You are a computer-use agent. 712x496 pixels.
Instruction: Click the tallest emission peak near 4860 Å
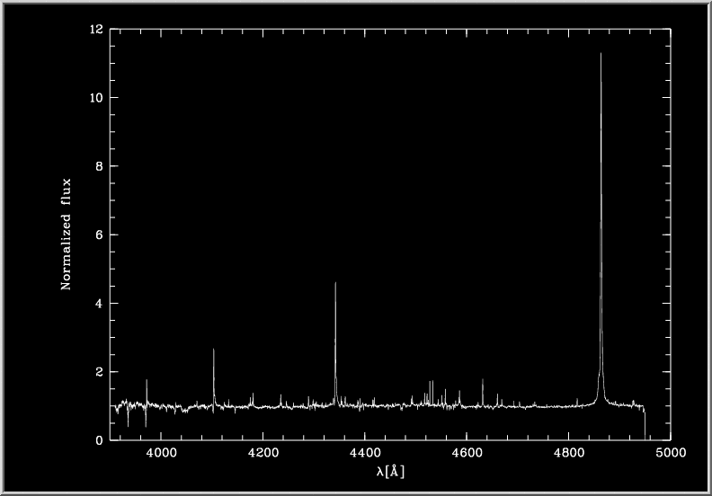(x=601, y=56)
